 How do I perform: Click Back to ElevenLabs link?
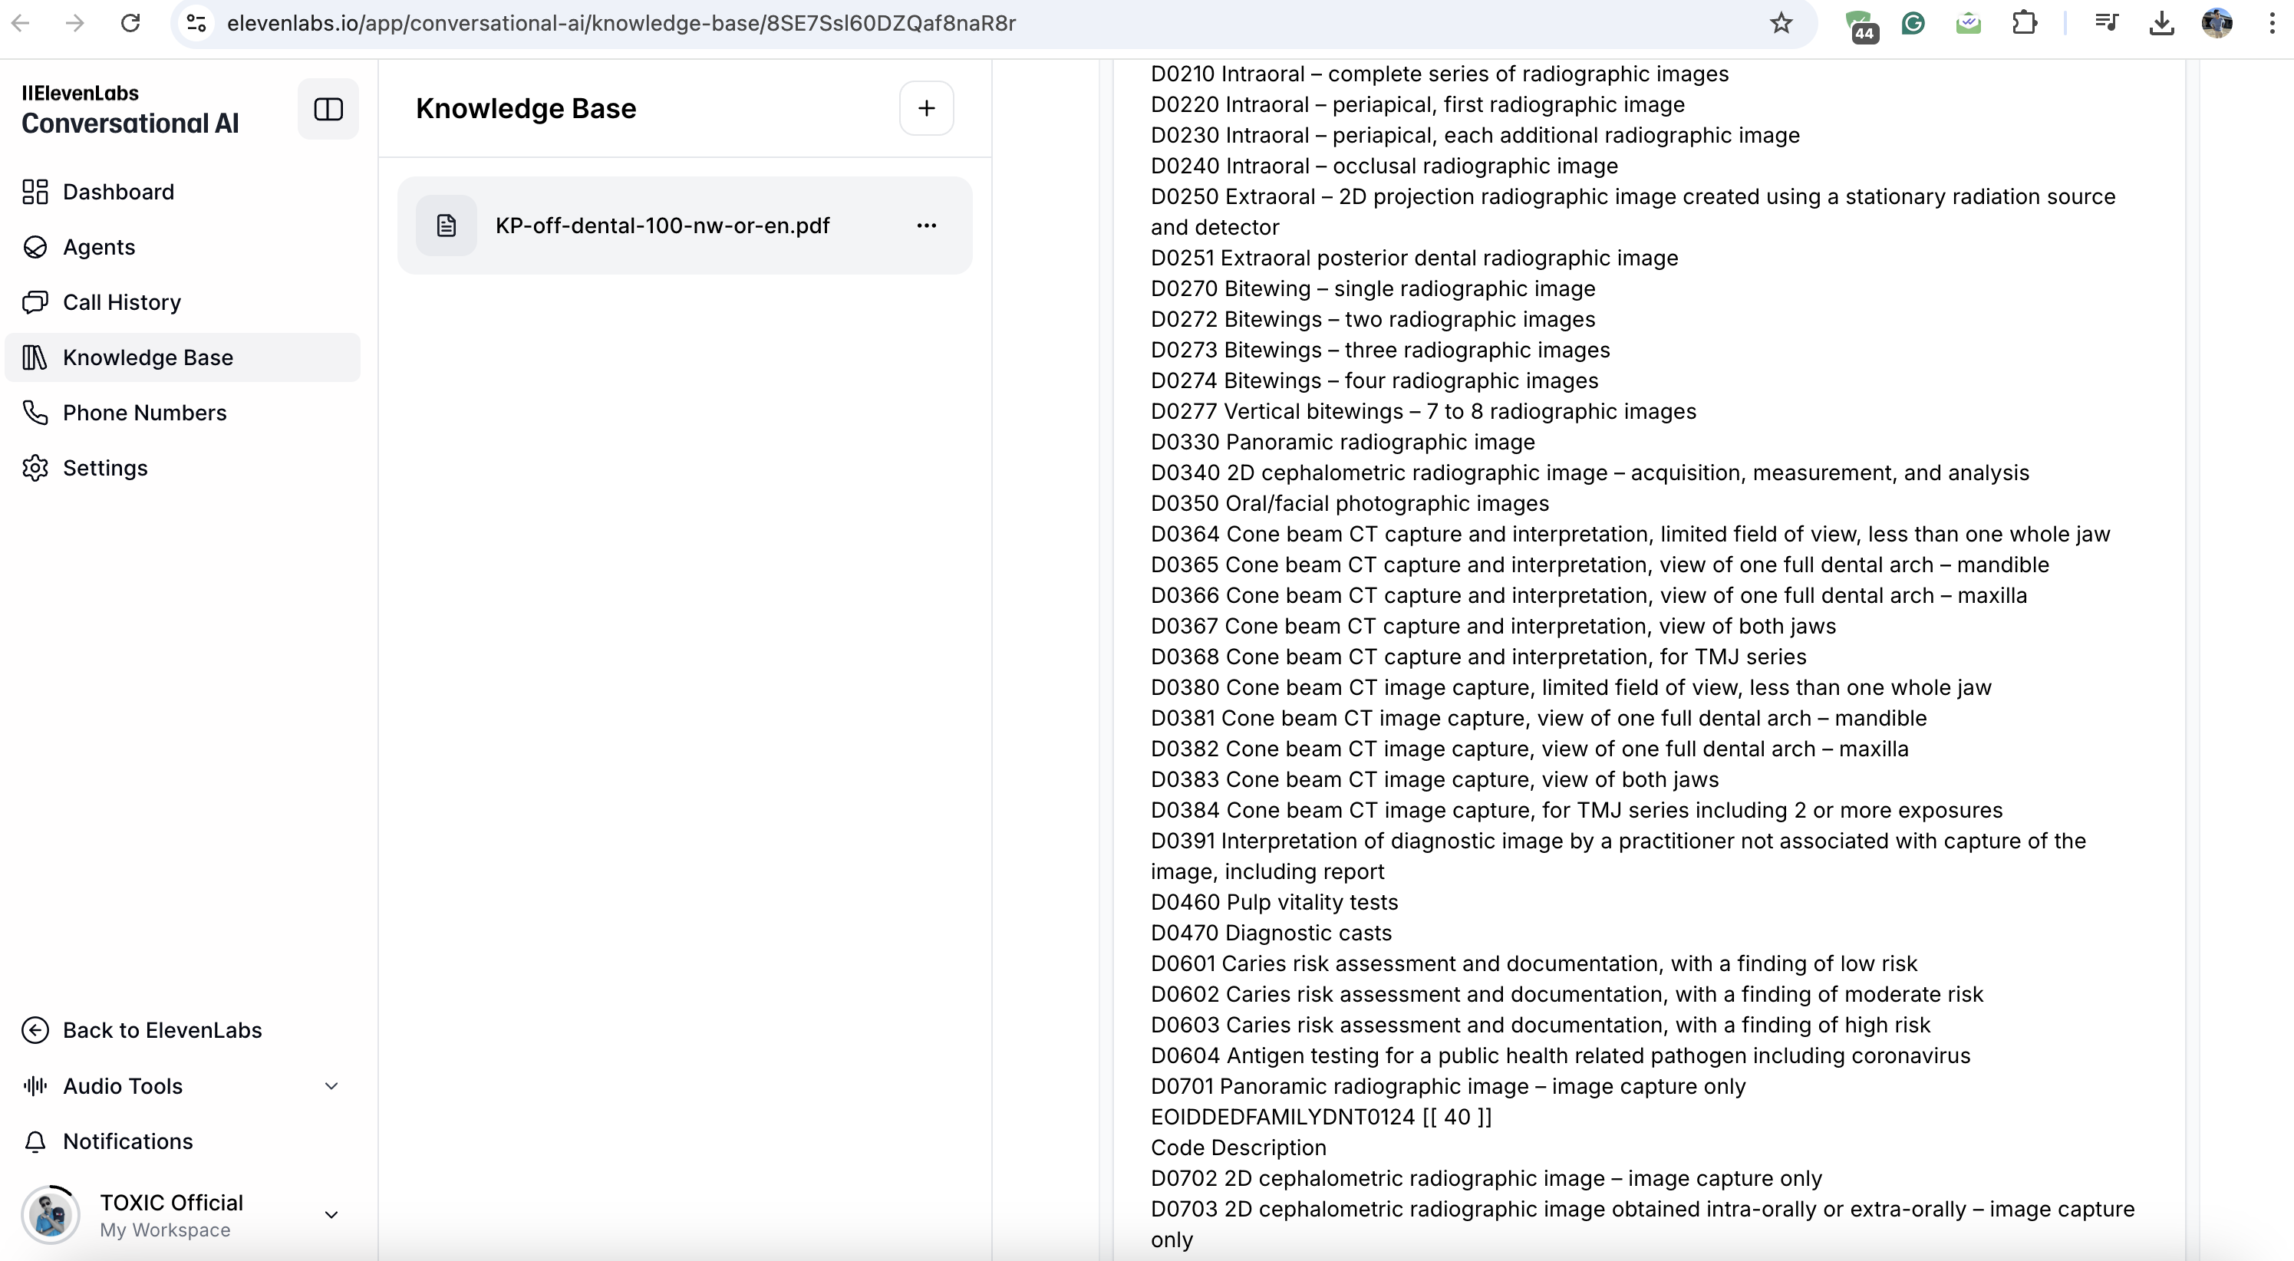pyautogui.click(x=161, y=1030)
